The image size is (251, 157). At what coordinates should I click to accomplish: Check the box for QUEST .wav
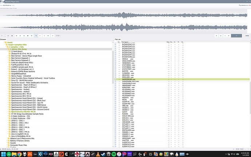point(115,112)
